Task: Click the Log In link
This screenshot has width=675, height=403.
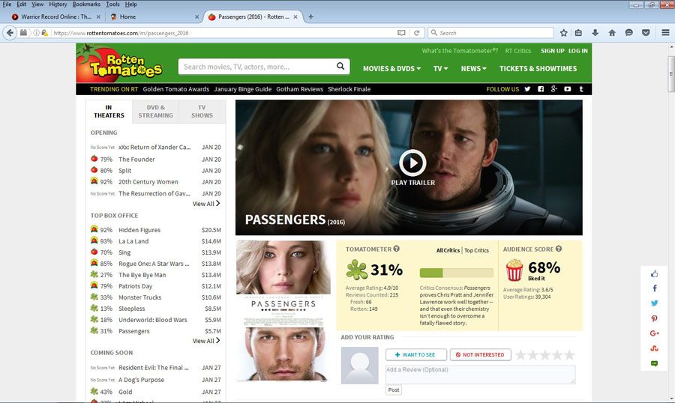Action: pos(577,51)
